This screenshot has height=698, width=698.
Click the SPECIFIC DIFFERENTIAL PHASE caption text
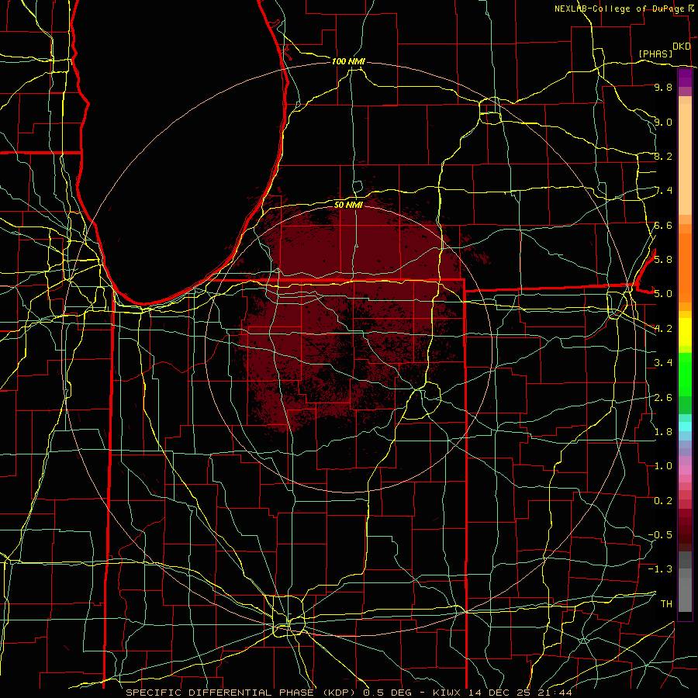pyautogui.click(x=221, y=693)
